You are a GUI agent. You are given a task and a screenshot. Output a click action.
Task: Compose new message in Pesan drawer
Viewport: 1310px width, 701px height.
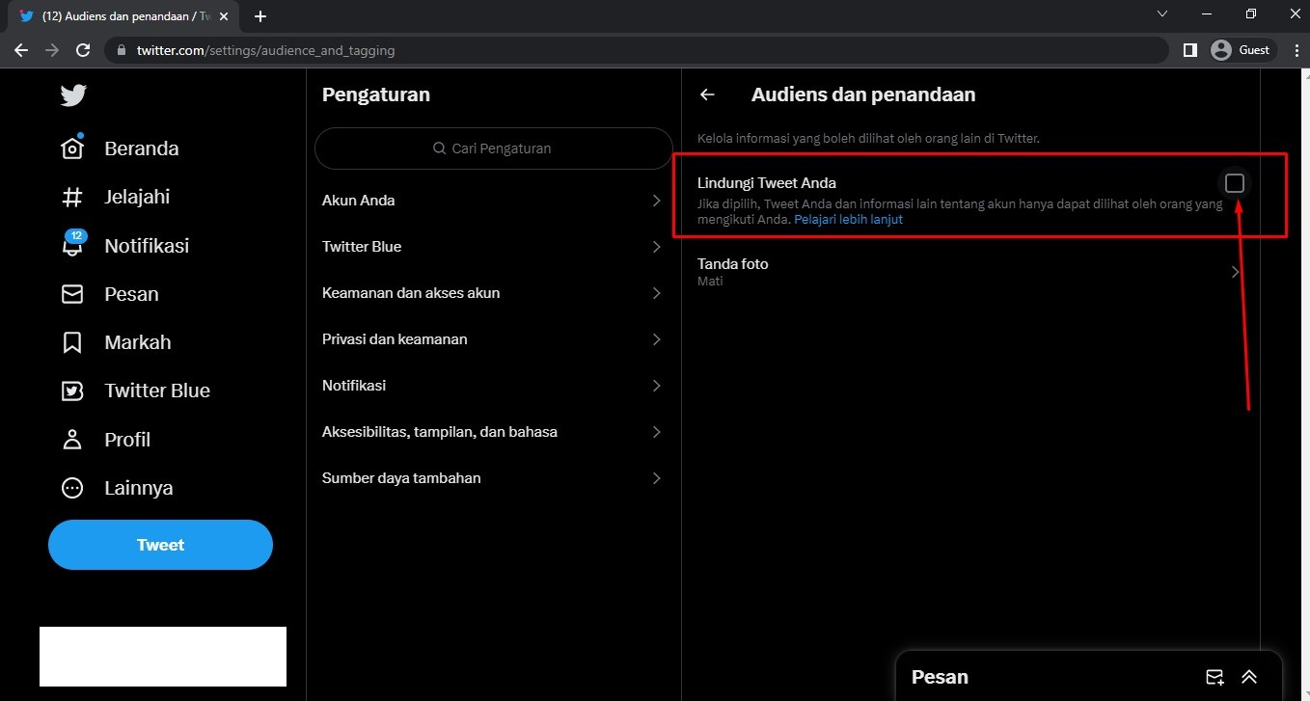[x=1214, y=677]
